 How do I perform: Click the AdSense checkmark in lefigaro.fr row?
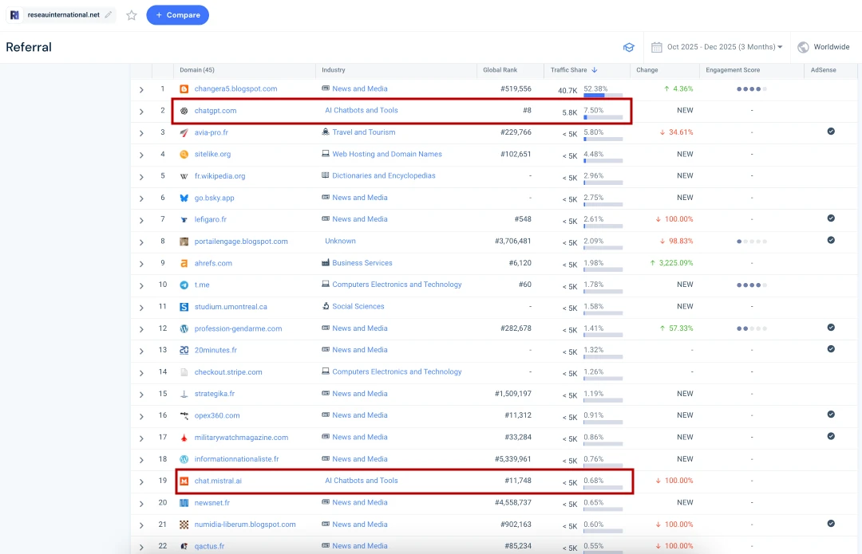pos(831,218)
